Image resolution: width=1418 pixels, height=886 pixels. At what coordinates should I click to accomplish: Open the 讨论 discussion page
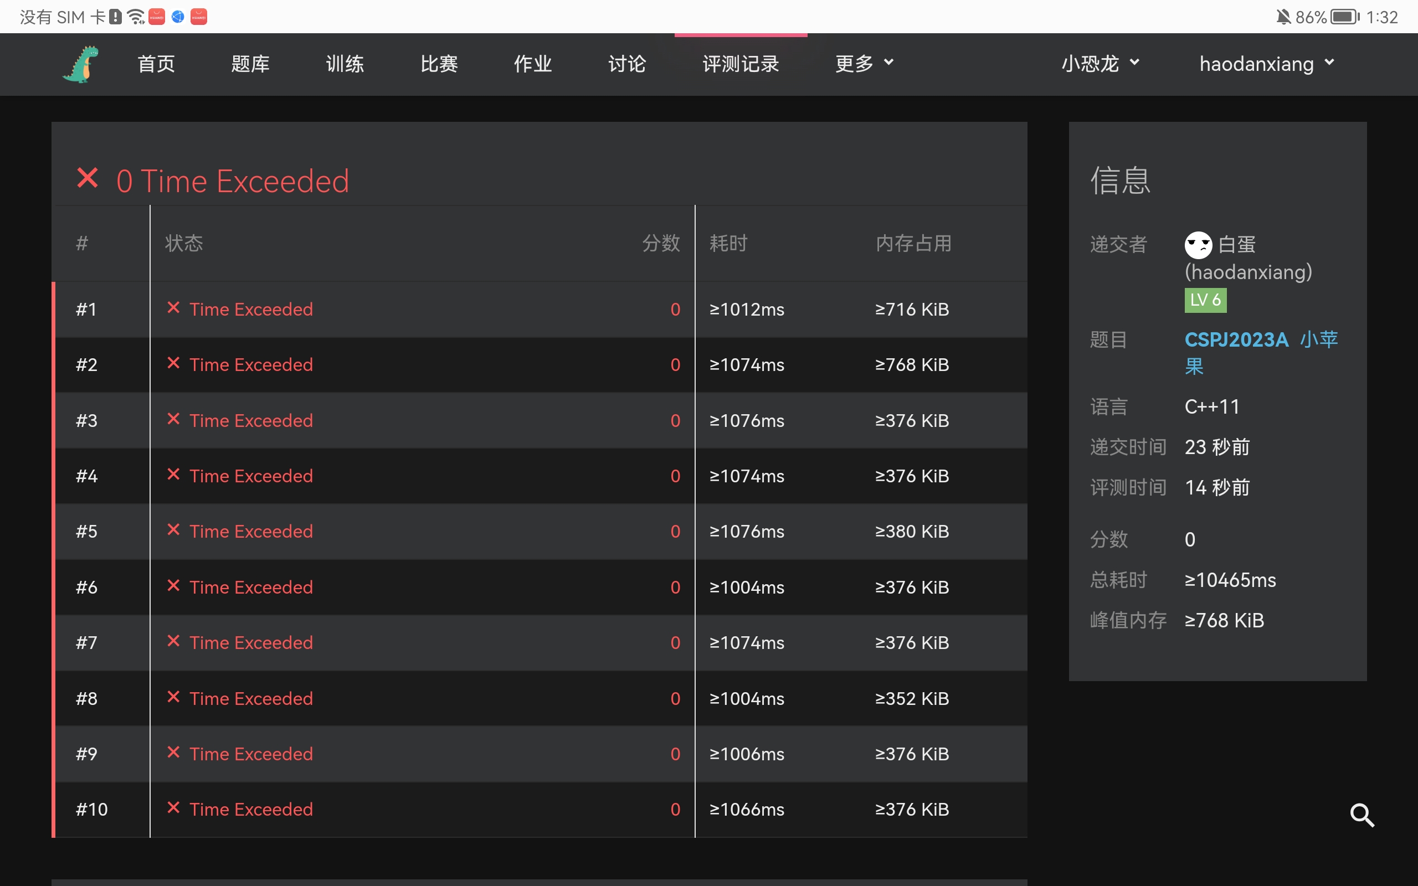point(626,63)
